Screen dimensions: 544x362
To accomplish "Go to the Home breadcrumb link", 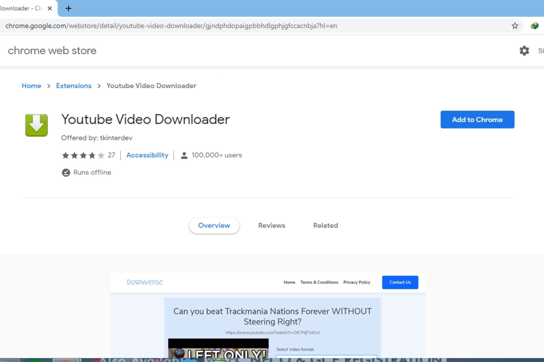I will (x=31, y=86).
